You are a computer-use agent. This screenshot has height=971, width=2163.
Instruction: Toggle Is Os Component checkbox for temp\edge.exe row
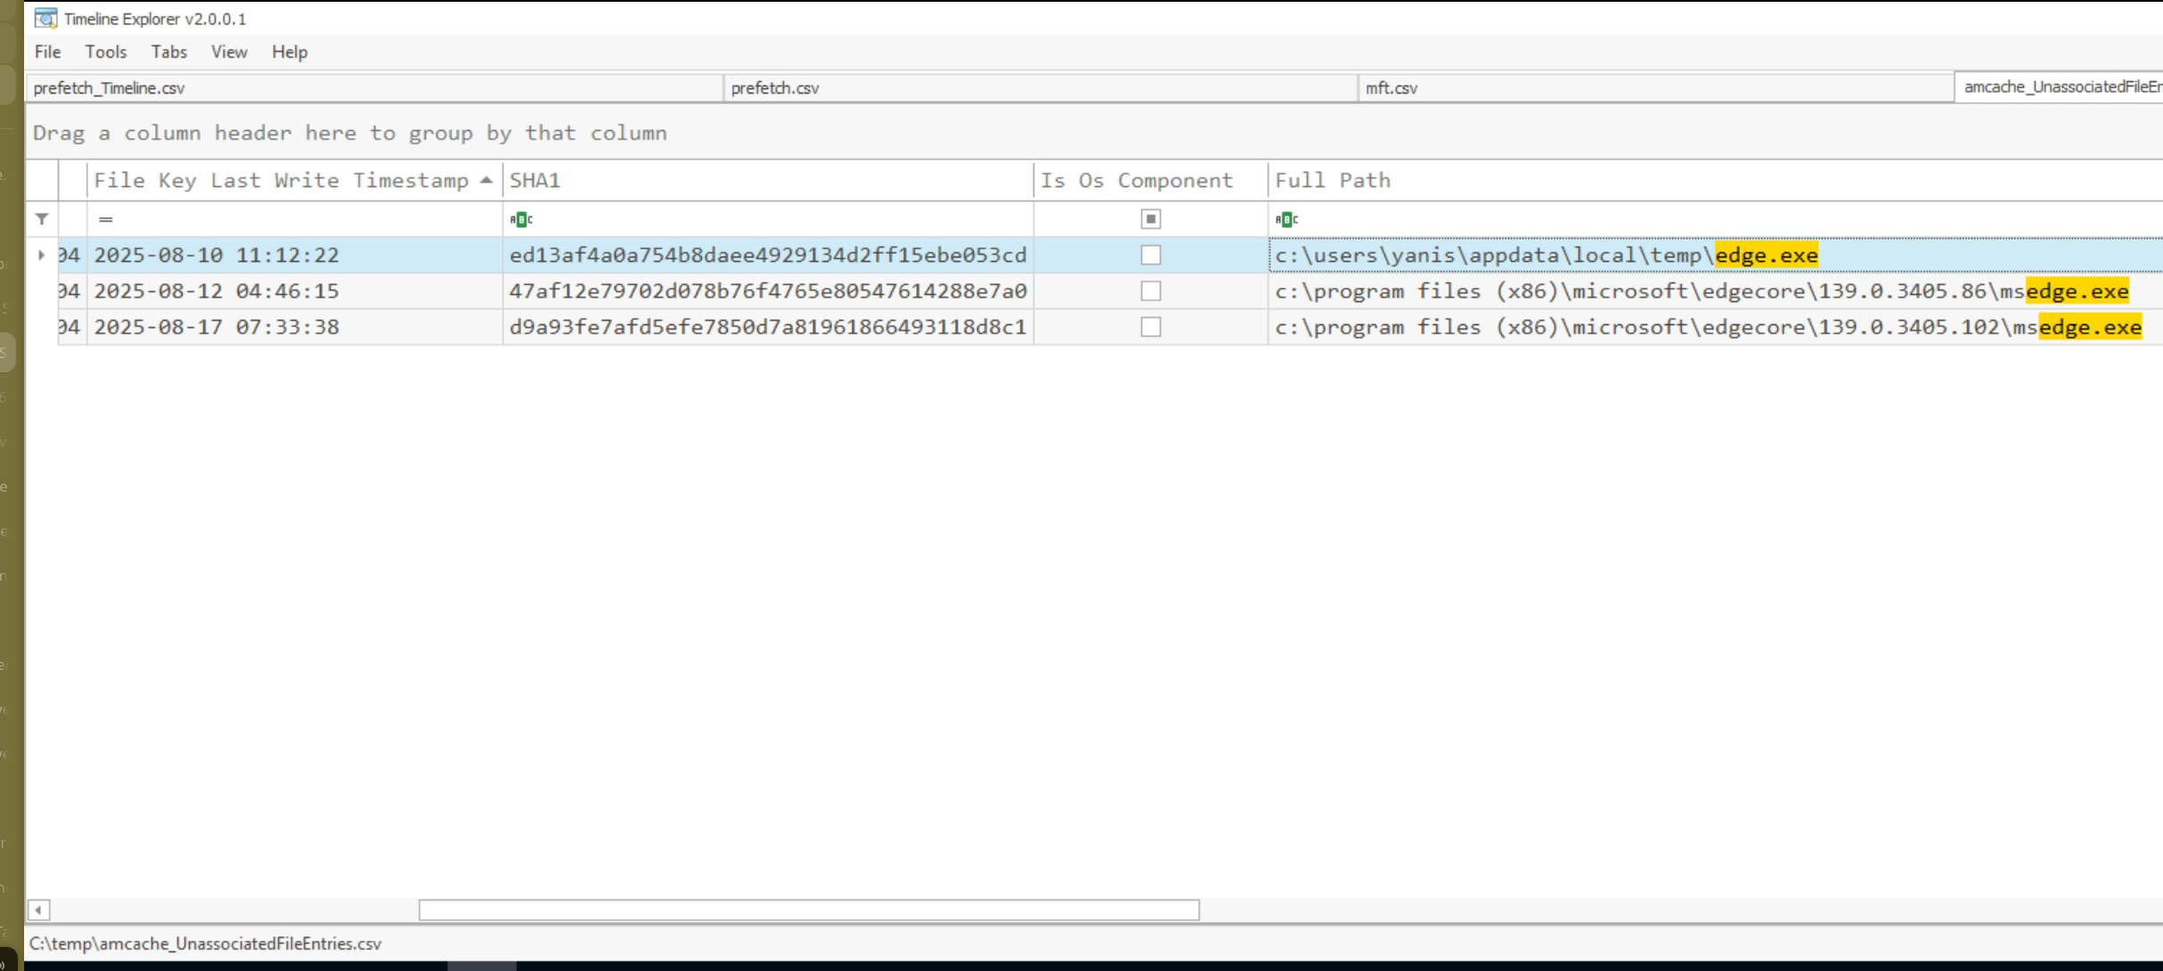click(1151, 256)
